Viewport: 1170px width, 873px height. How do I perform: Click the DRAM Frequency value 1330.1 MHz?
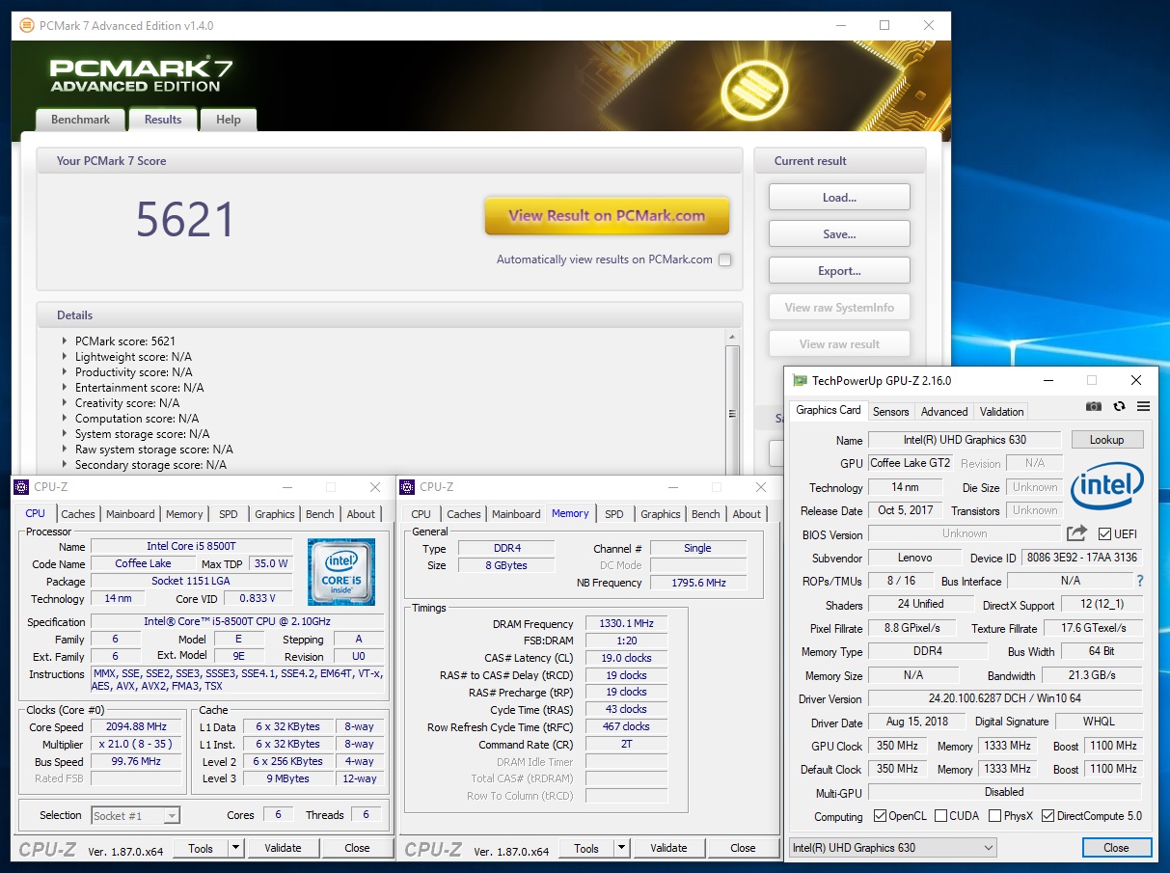click(625, 624)
